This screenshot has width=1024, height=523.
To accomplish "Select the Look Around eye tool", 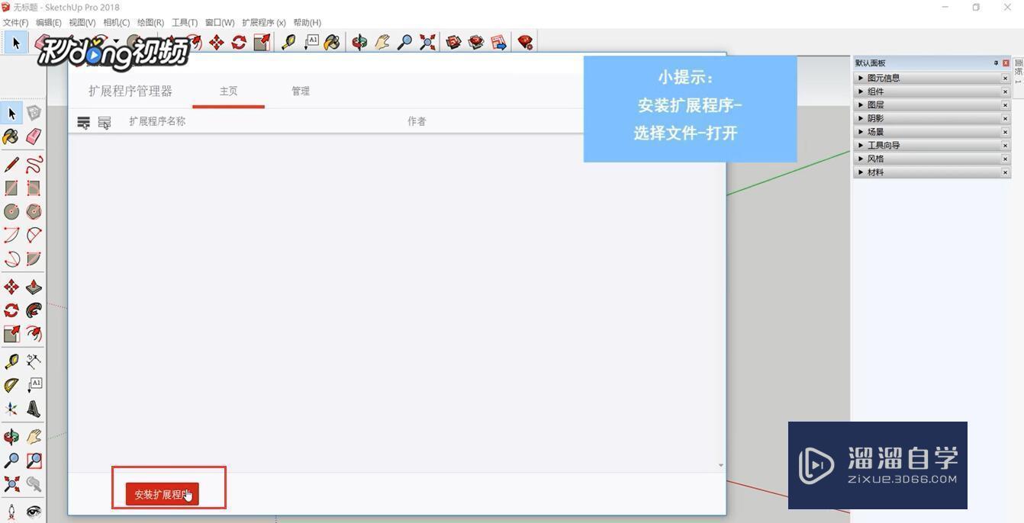I will 34,512.
